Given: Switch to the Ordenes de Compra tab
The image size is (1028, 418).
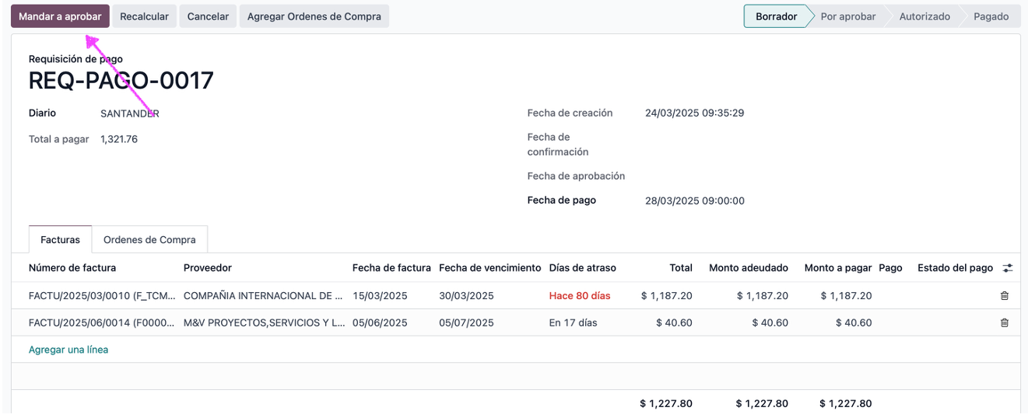Looking at the screenshot, I should [x=149, y=239].
